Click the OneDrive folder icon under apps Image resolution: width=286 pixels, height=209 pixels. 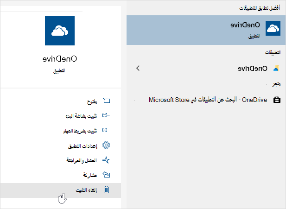pos(276,69)
